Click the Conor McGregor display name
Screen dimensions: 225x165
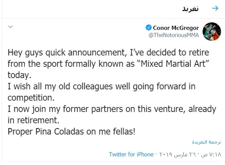click(176, 28)
